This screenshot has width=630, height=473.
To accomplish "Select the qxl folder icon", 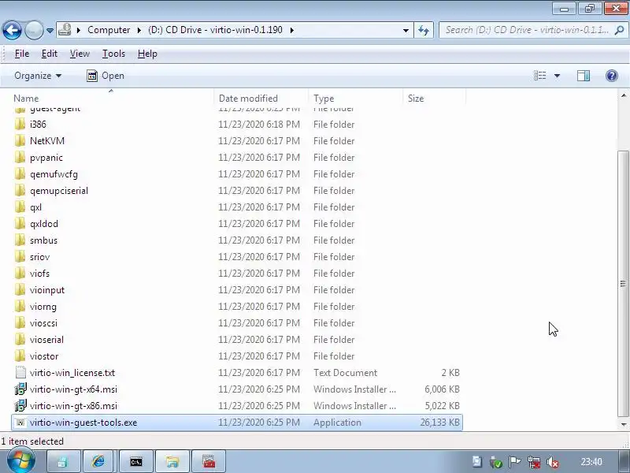I will pyautogui.click(x=20, y=207).
